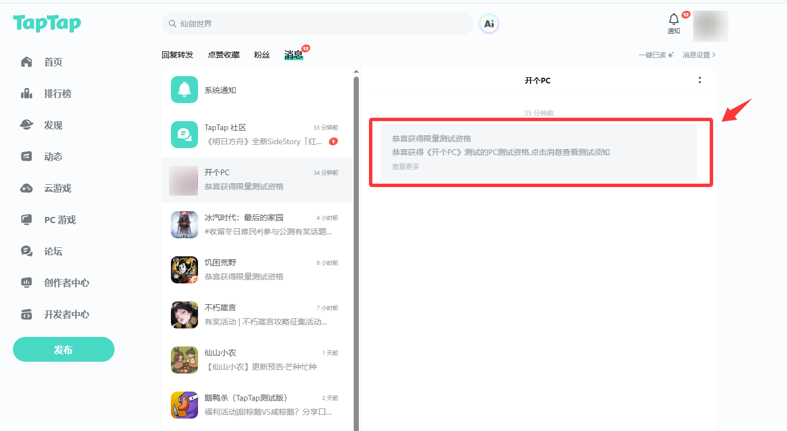Click the 开个PC blurred thumbnail
Image resolution: width=787 pixels, height=431 pixels.
click(183, 180)
